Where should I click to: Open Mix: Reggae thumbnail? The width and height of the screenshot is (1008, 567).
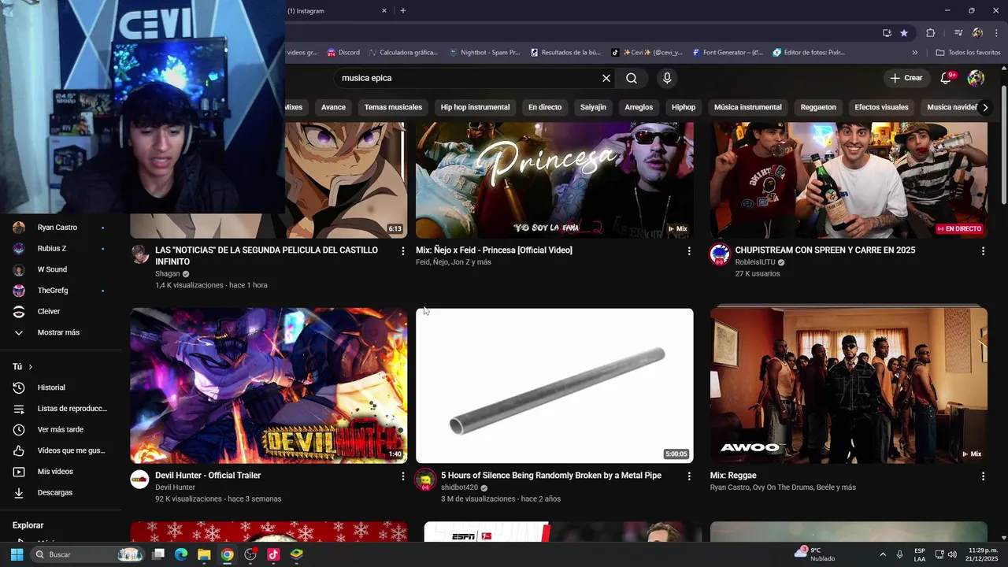tap(849, 386)
